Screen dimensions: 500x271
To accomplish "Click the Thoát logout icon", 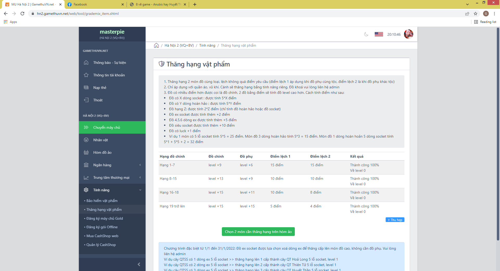I will (x=86, y=100).
